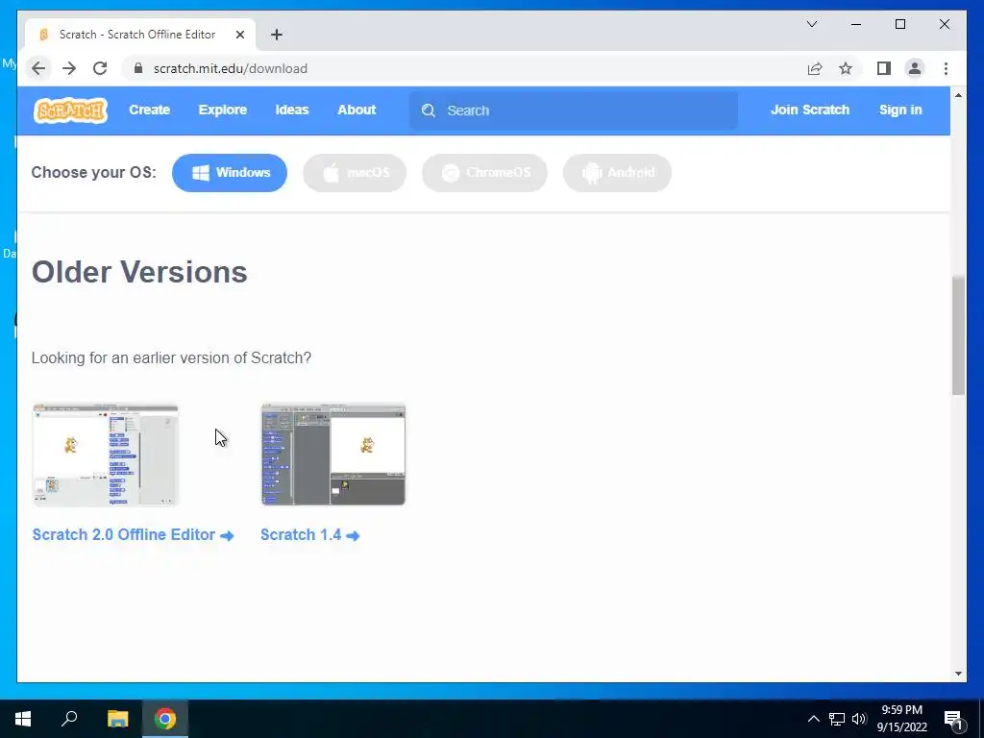Open Windows taskbar search
Screen dimensions: 984x738
pos(69,719)
